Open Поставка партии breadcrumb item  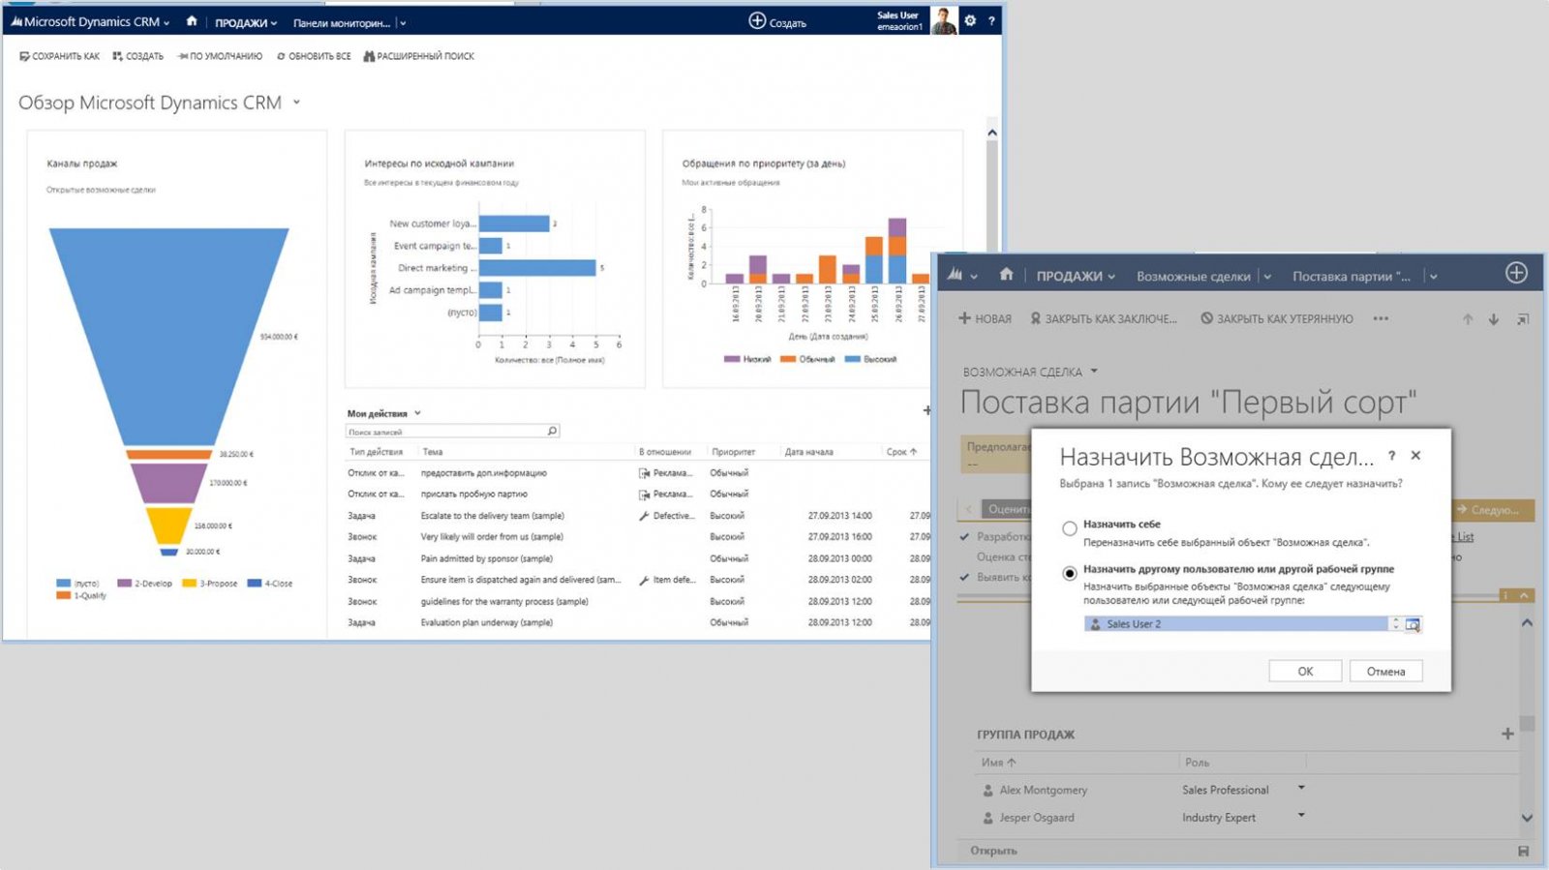pos(1352,276)
